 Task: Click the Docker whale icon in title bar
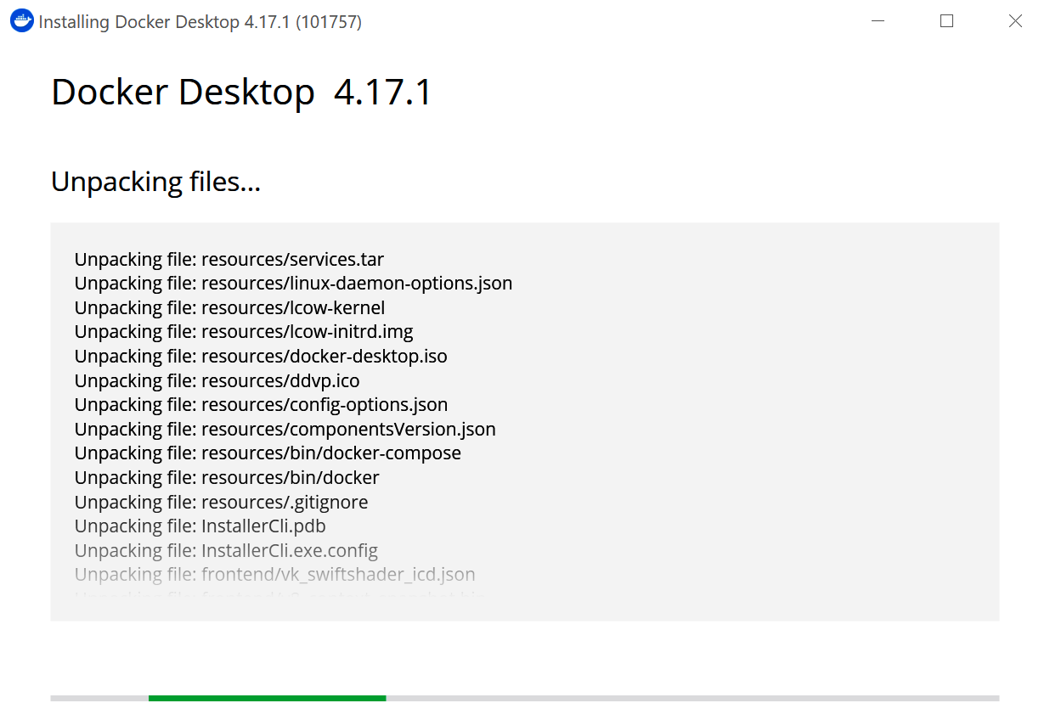click(x=20, y=20)
